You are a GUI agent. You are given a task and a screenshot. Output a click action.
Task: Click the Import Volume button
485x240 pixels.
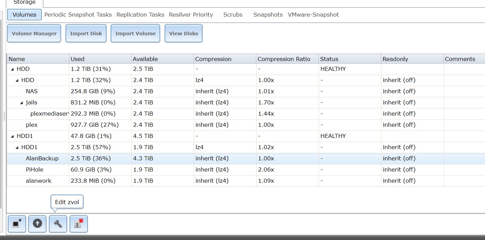(x=135, y=33)
